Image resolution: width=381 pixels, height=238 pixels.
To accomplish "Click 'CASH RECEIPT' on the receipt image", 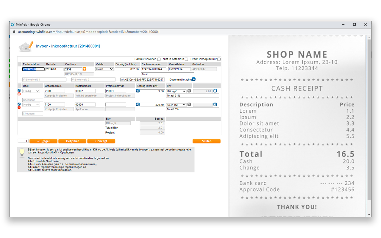I will click(297, 89).
